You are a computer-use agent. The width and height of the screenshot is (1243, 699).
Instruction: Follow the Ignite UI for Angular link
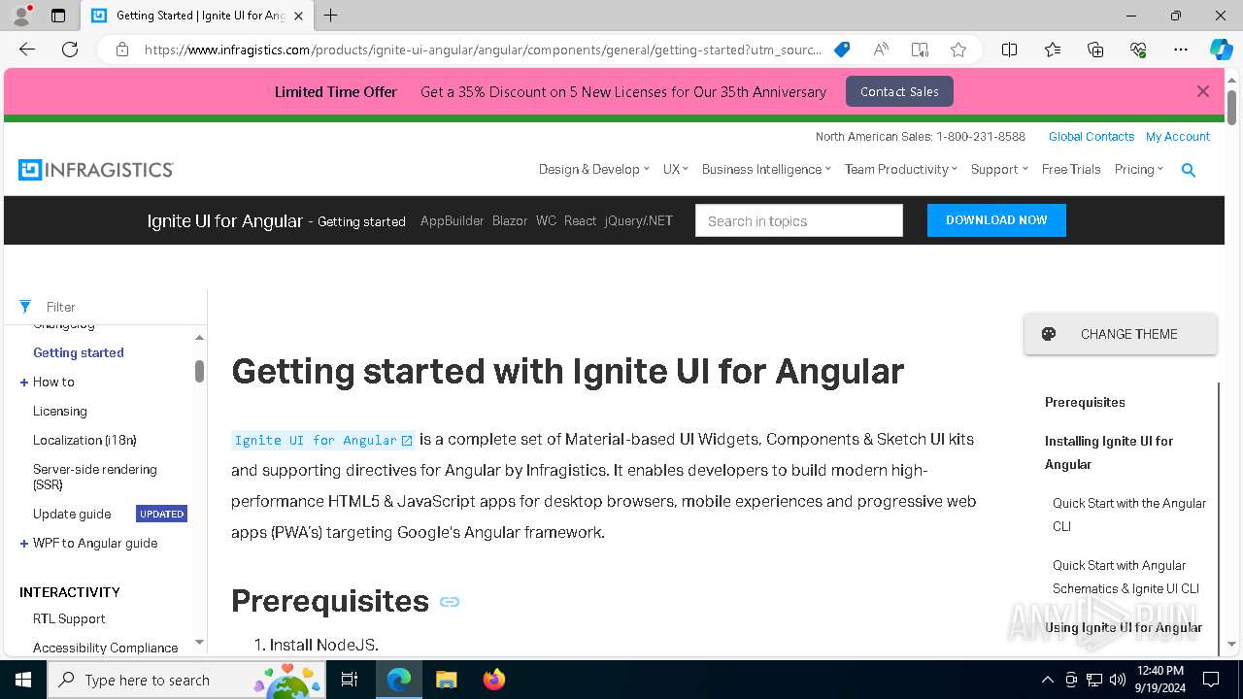(x=323, y=440)
